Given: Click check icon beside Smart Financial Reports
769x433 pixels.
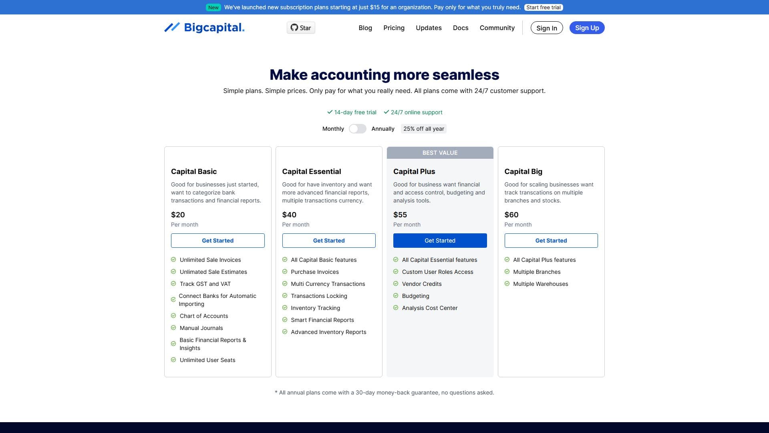Looking at the screenshot, I should (285, 320).
